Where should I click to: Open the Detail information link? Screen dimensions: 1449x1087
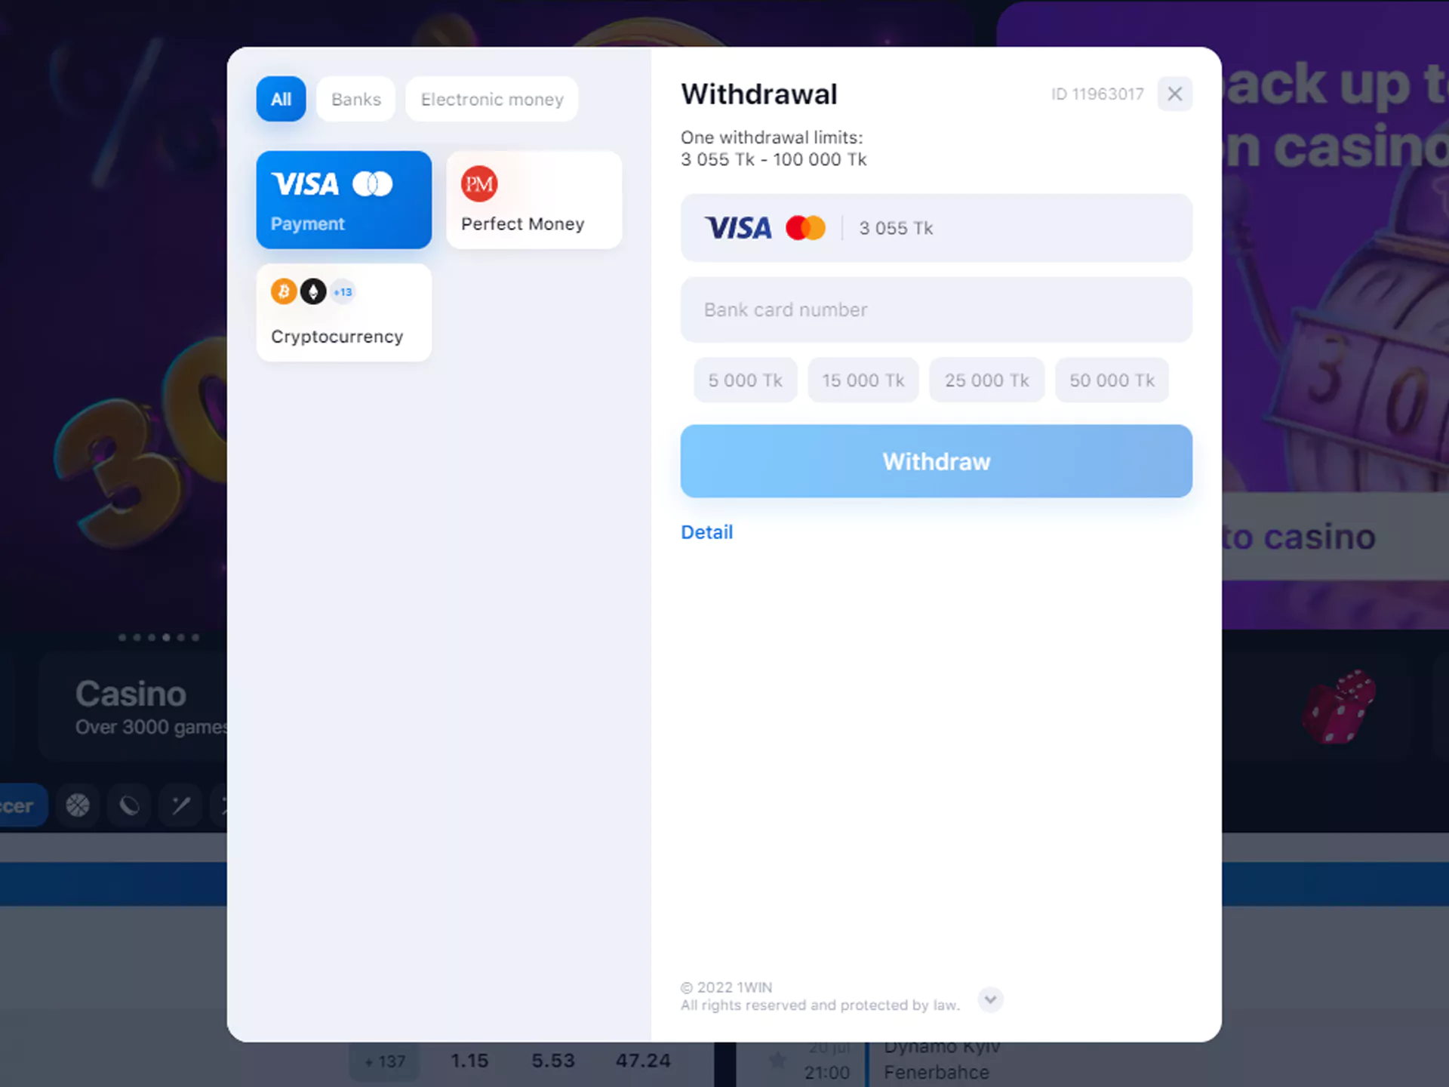tap(706, 532)
